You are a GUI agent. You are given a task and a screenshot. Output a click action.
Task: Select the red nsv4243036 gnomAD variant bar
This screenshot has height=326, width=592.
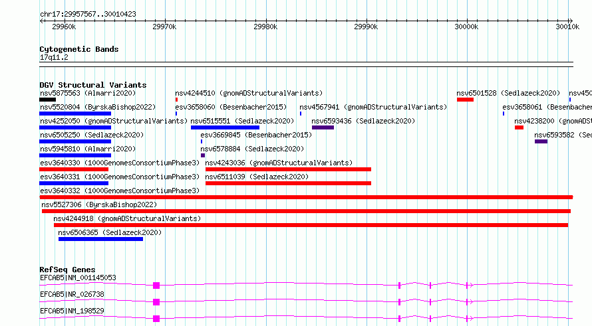(288, 169)
